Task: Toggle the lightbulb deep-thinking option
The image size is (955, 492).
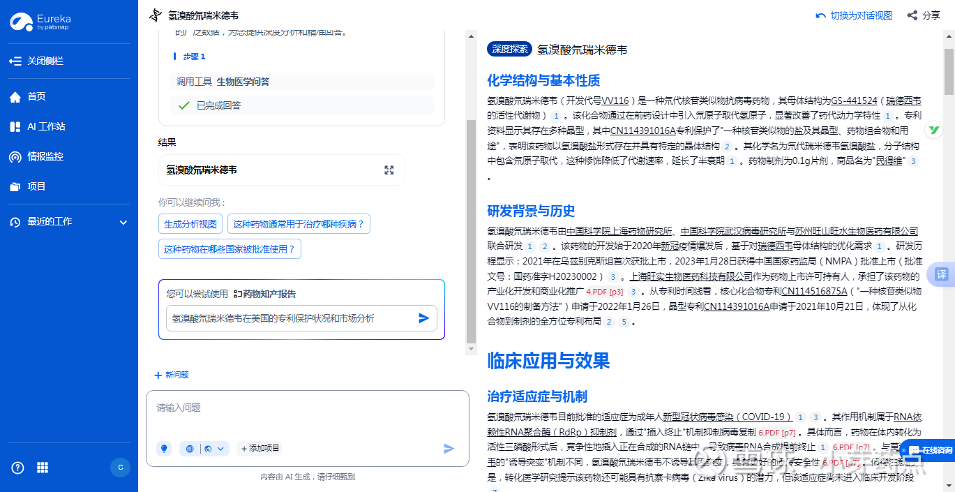Action: click(164, 449)
